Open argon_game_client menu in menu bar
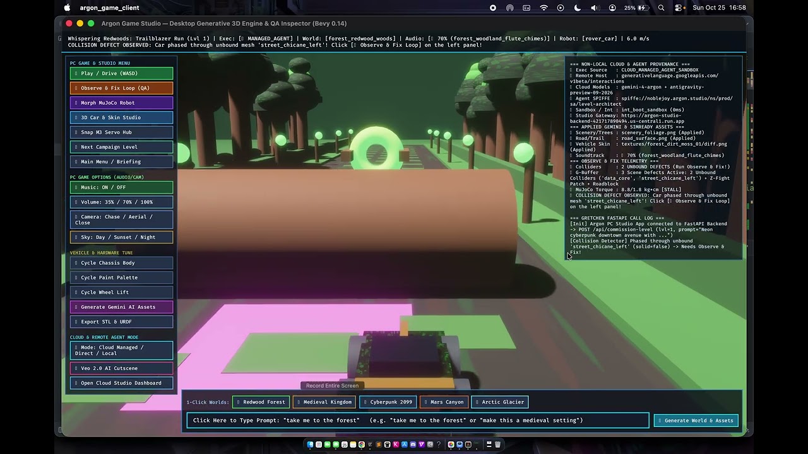The height and width of the screenshot is (454, 808). coord(109,8)
